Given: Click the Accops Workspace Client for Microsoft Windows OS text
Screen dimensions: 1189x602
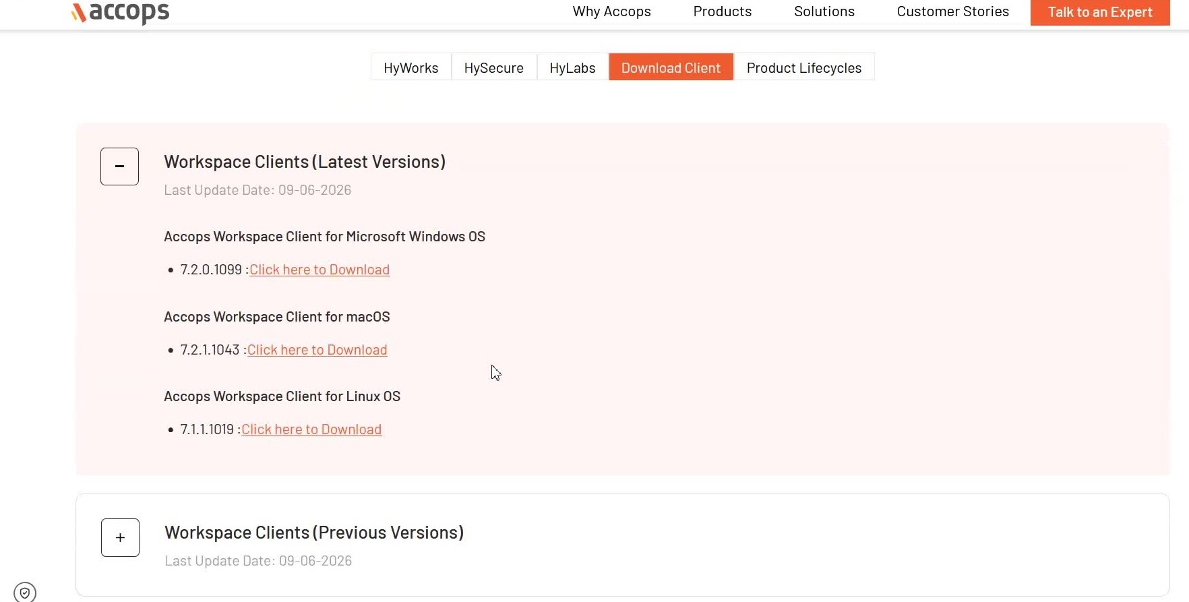Looking at the screenshot, I should pyautogui.click(x=324, y=237).
